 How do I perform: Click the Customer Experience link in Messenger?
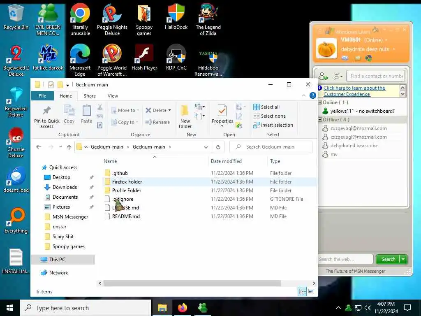click(354, 91)
